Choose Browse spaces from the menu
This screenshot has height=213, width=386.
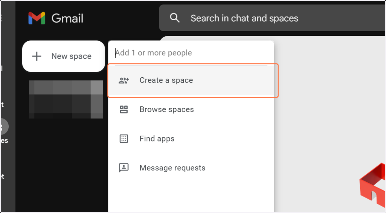coord(191,110)
